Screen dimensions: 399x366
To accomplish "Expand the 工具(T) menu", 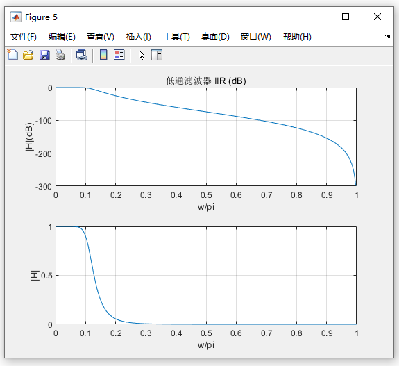I will 176,37.
